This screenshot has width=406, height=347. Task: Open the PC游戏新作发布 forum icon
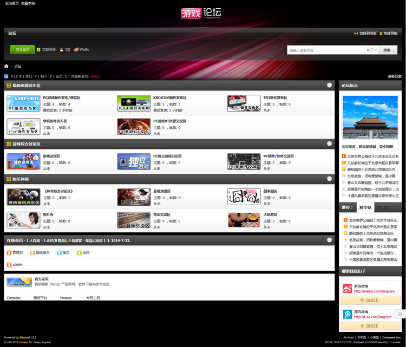(23, 103)
